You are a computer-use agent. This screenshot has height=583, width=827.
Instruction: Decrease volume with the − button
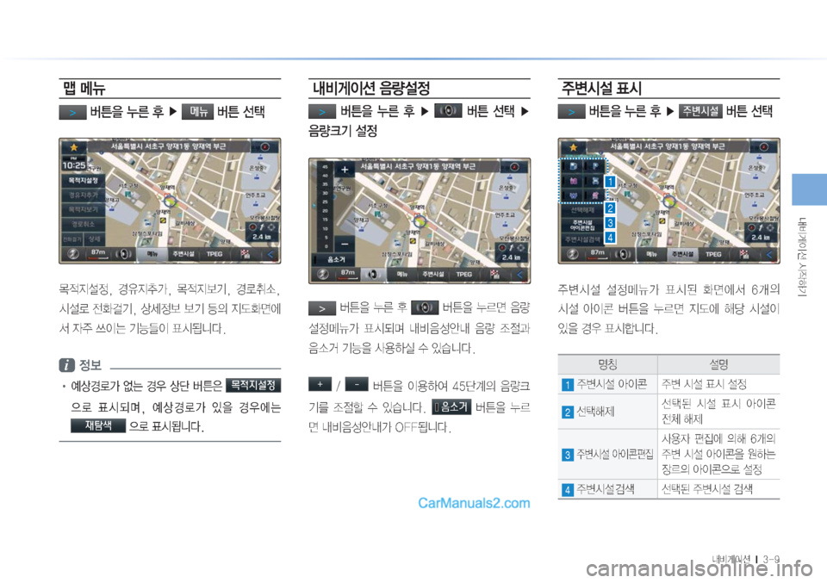(344, 244)
